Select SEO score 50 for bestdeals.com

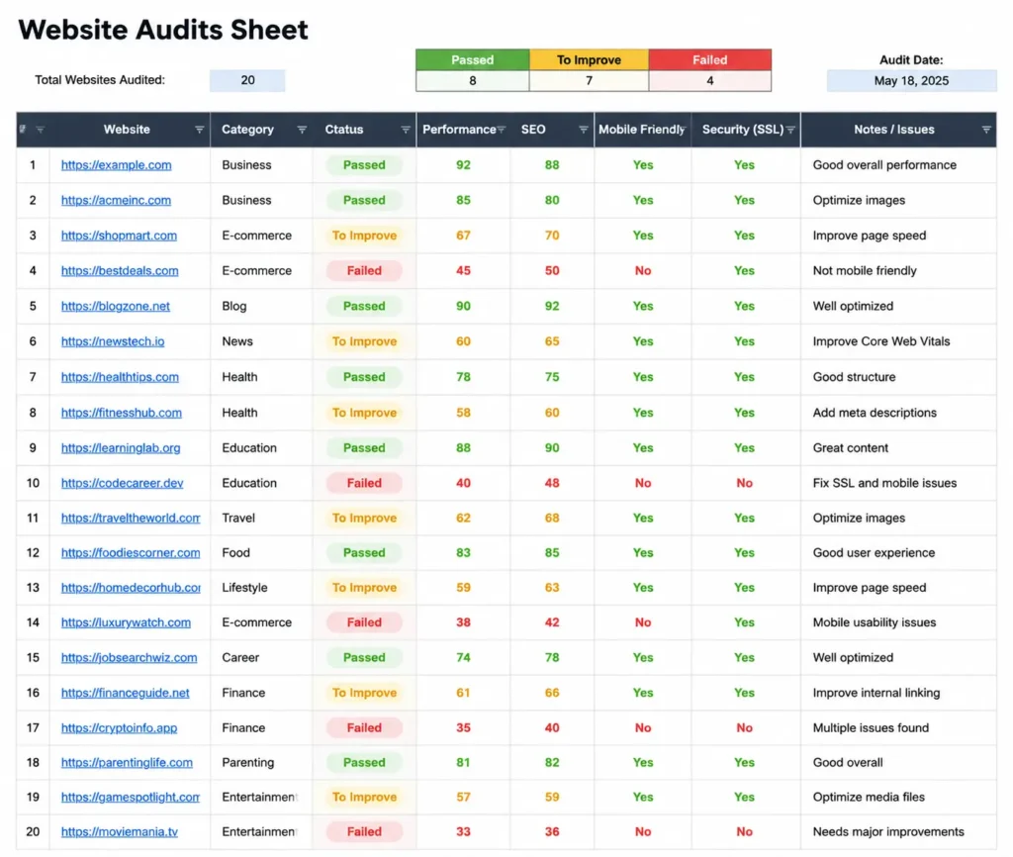tap(552, 271)
